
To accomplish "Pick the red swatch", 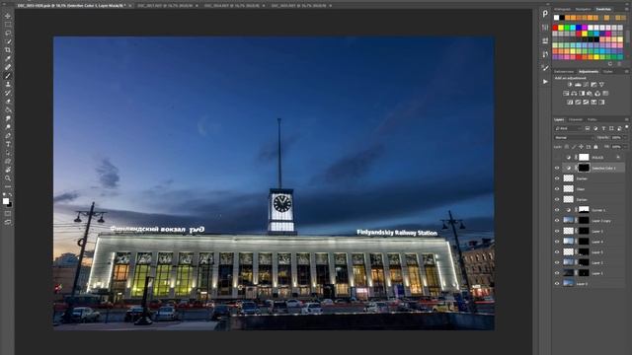I will [555, 28].
